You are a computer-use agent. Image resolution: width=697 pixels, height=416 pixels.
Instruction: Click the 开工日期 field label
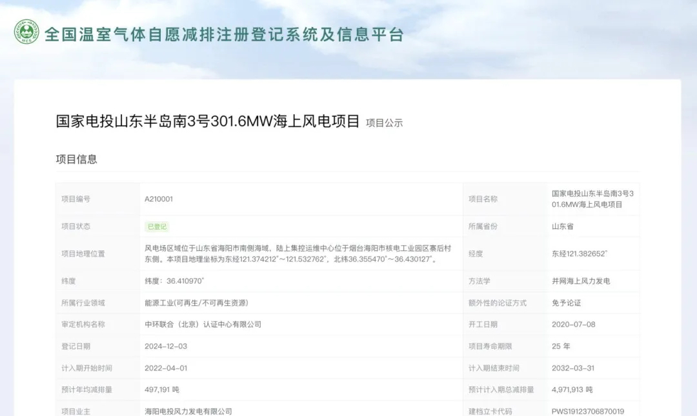483,324
